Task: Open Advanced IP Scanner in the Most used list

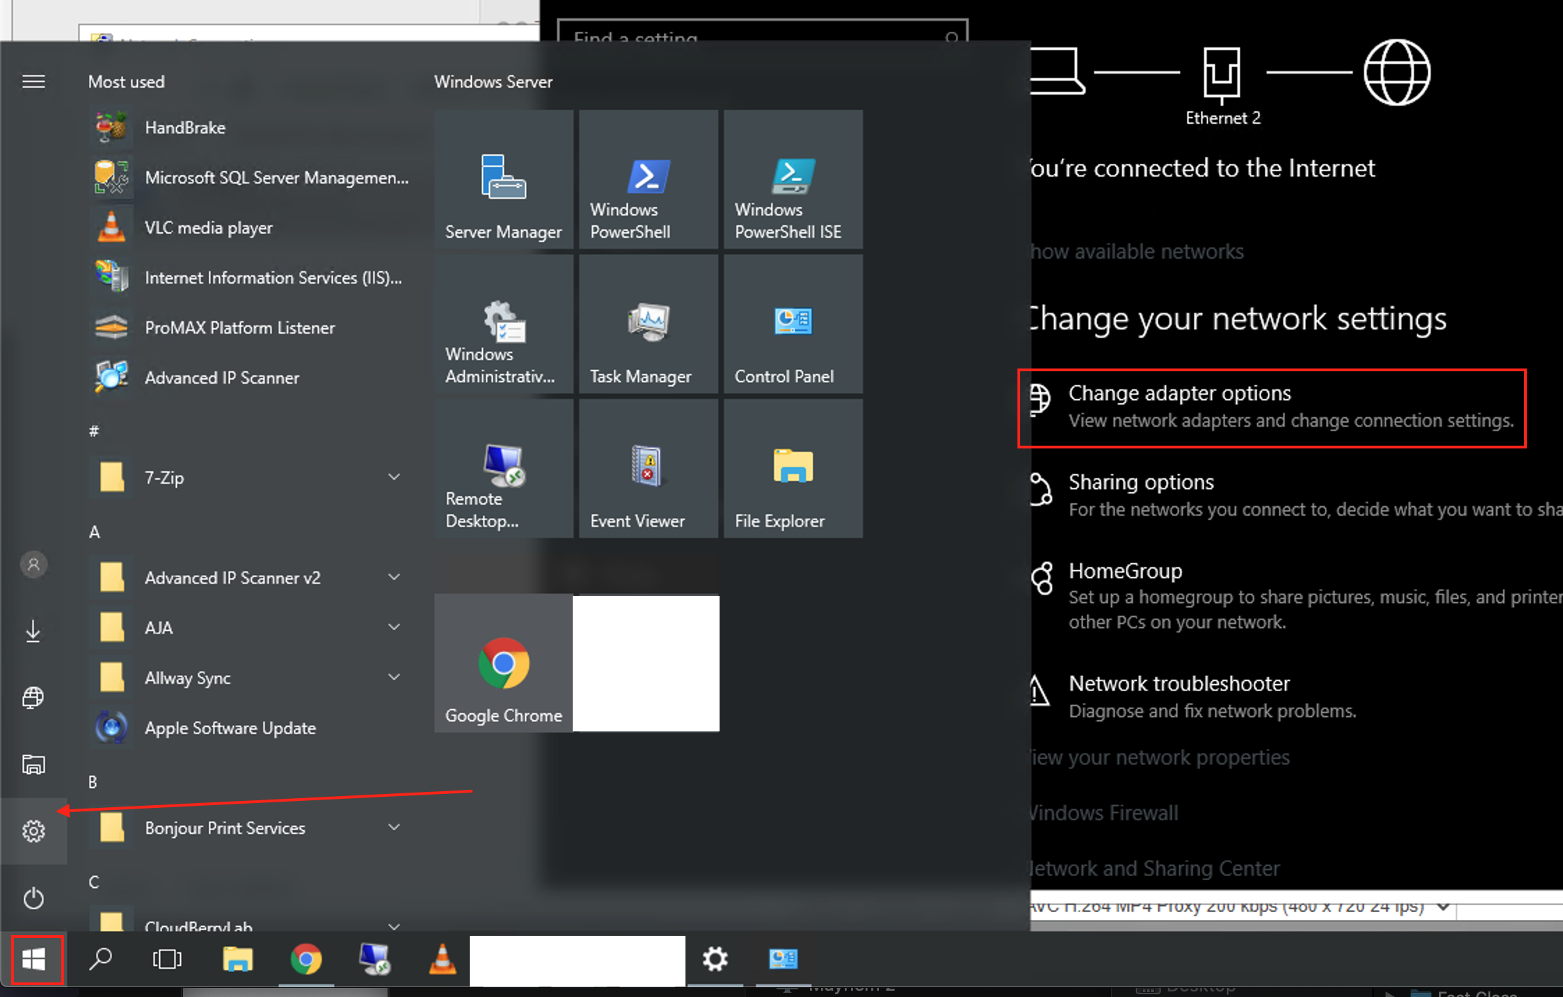Action: tap(251, 378)
